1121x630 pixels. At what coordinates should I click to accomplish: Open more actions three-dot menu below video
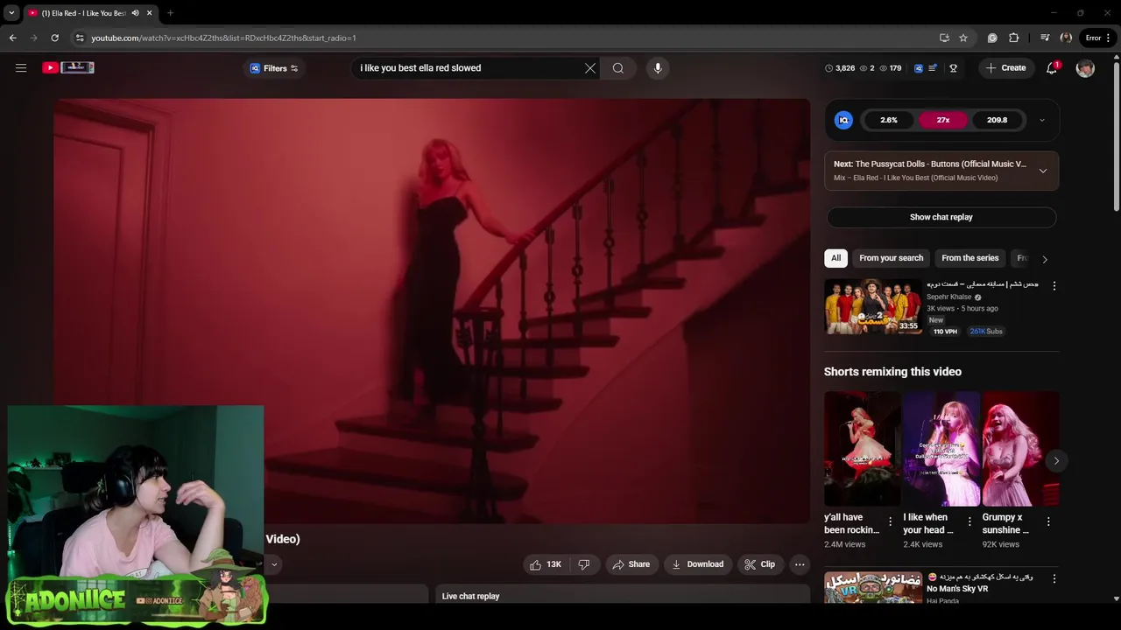pos(800,564)
